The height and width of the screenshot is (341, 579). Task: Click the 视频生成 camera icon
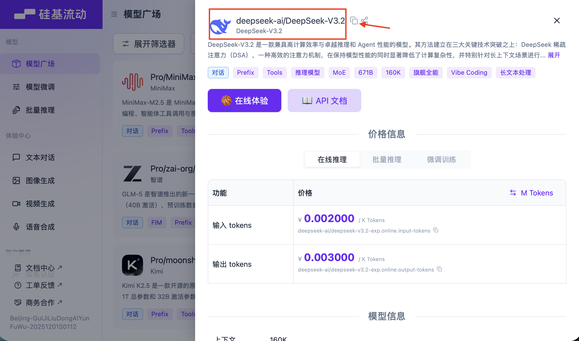16,204
